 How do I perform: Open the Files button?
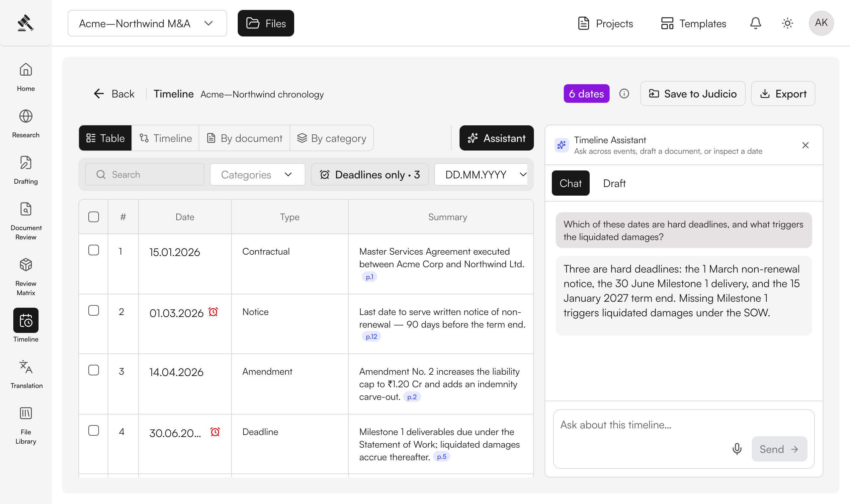coord(266,23)
